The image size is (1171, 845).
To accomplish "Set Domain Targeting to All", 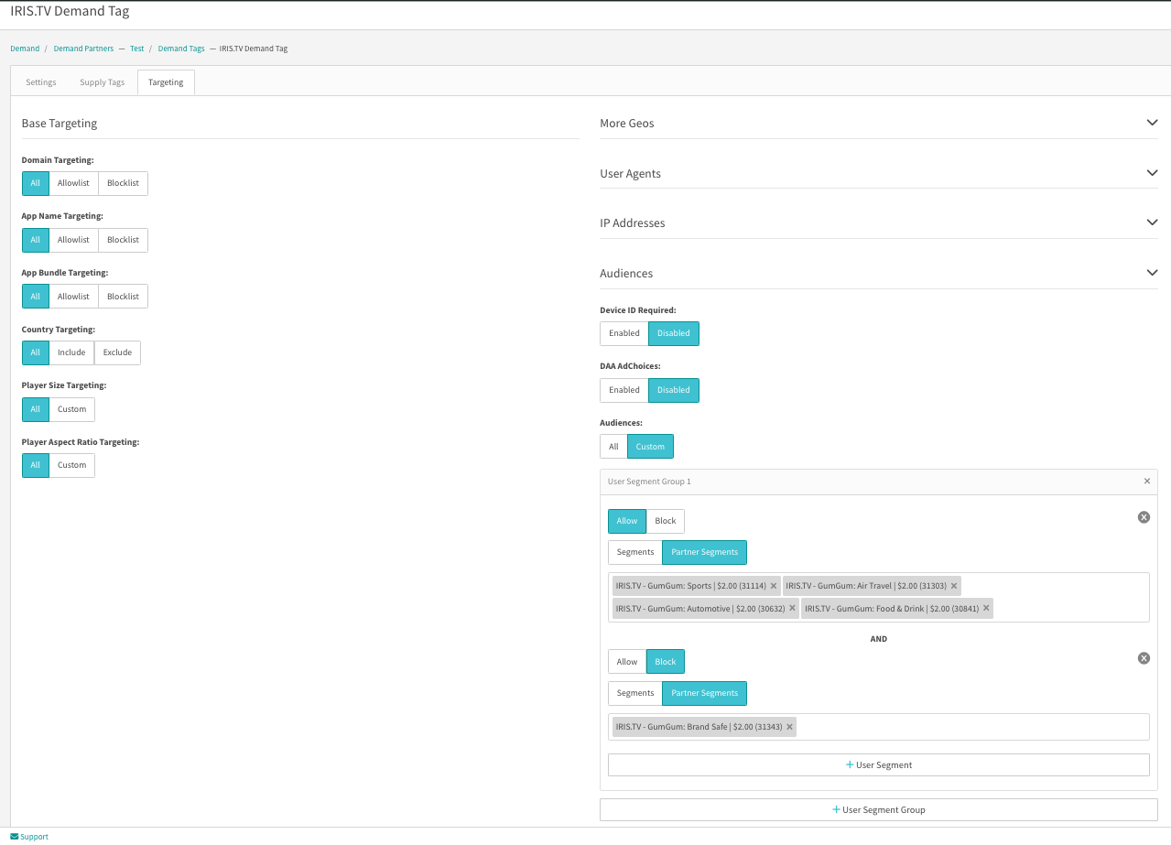I will click(36, 183).
